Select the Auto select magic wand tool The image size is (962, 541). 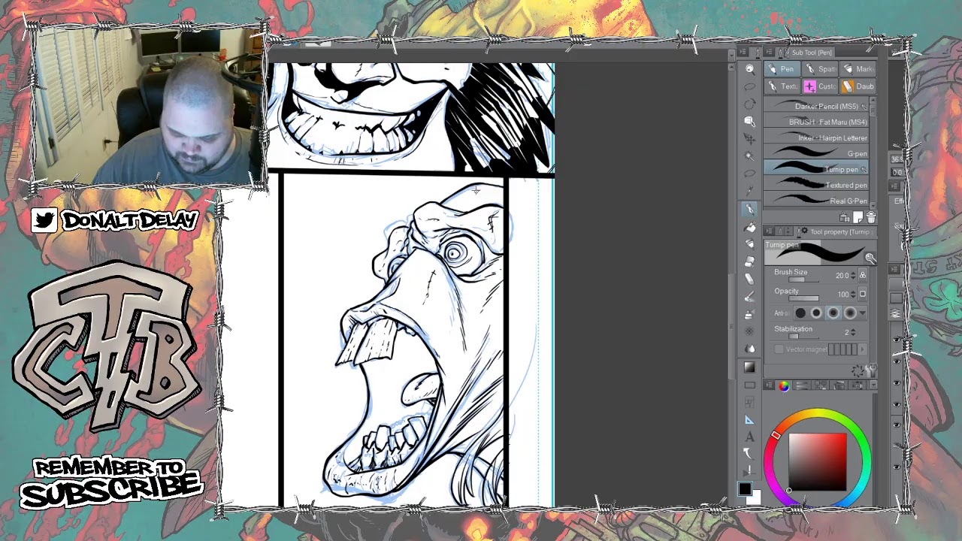[x=749, y=156]
